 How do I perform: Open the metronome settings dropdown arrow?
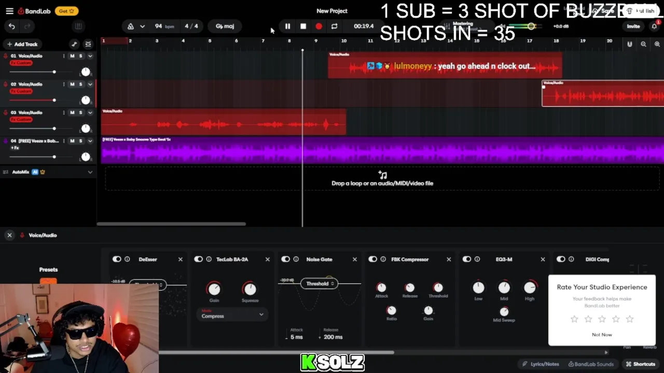pyautogui.click(x=142, y=26)
